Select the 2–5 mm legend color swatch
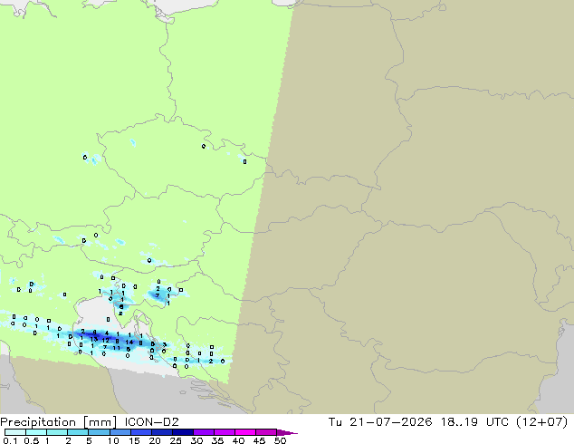Screen dimensions: 574x444 coord(78,432)
